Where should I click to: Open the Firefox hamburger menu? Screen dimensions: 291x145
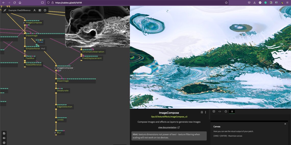(287, 3)
